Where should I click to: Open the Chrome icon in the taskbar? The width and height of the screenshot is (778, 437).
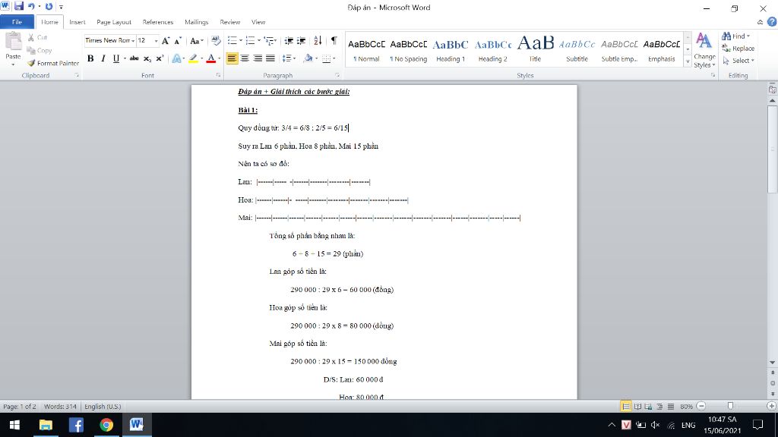pyautogui.click(x=106, y=425)
